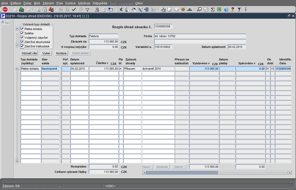Click the magnifier search icon
The height and width of the screenshot is (190, 296).
pyautogui.click(x=140, y=9)
